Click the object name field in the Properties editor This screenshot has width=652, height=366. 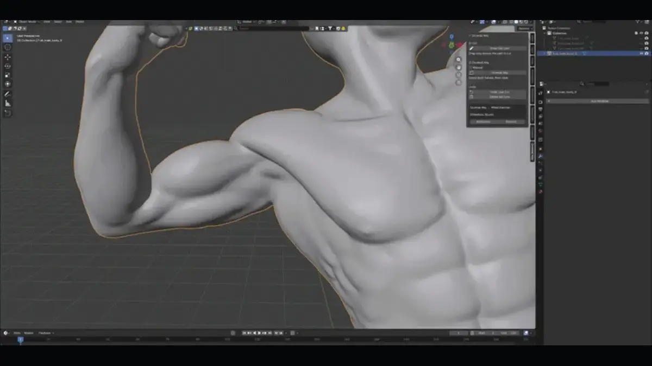(x=565, y=92)
